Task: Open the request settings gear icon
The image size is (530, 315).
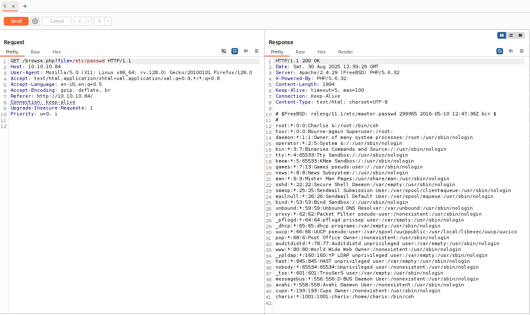Action: click(x=35, y=21)
